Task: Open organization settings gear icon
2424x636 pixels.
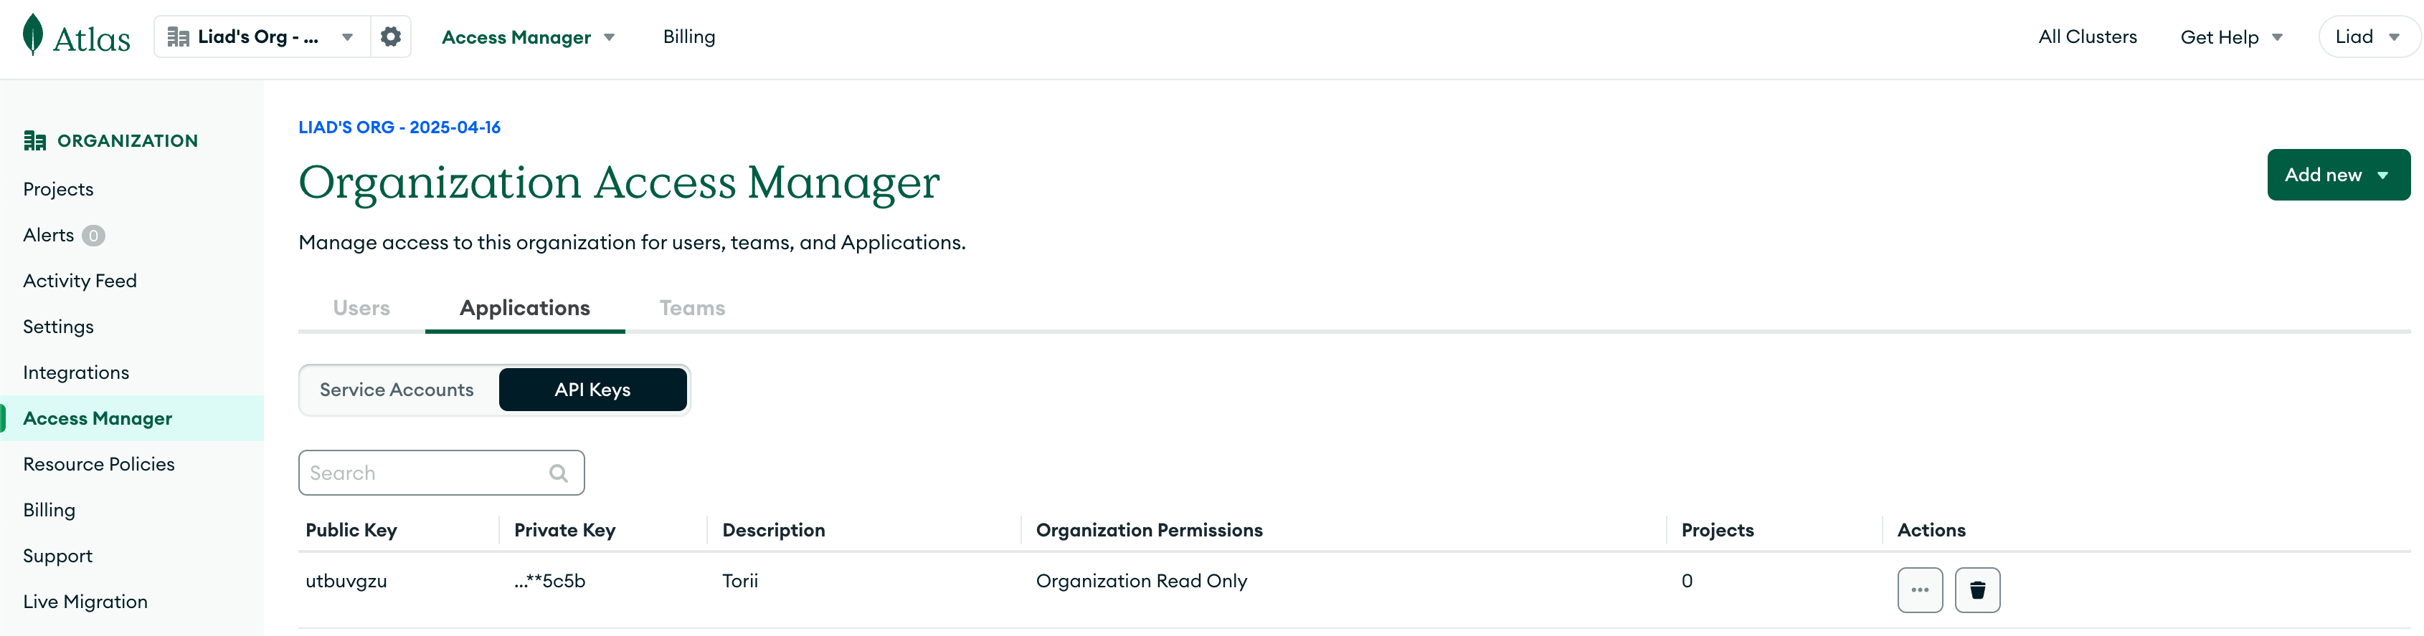Action: [391, 37]
